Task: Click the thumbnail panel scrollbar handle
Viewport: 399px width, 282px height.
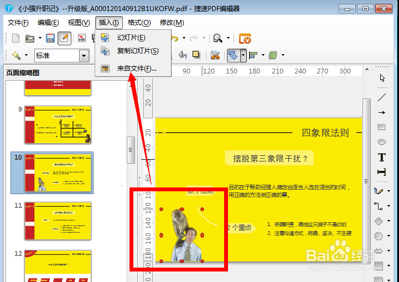Action: (x=131, y=150)
